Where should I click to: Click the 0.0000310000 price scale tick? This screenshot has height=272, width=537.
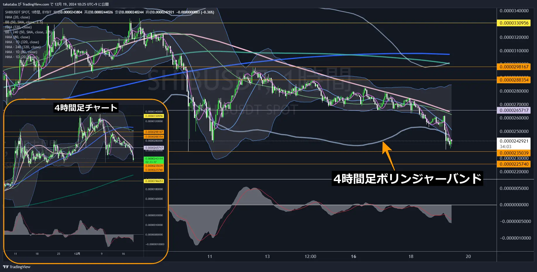tap(514, 51)
